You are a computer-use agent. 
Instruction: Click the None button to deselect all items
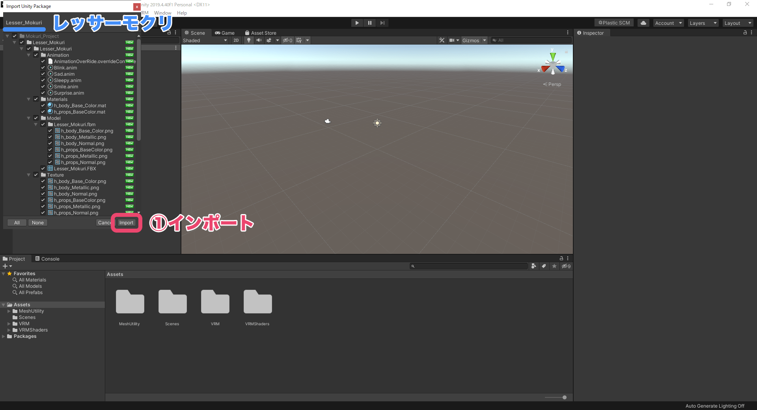coord(37,222)
